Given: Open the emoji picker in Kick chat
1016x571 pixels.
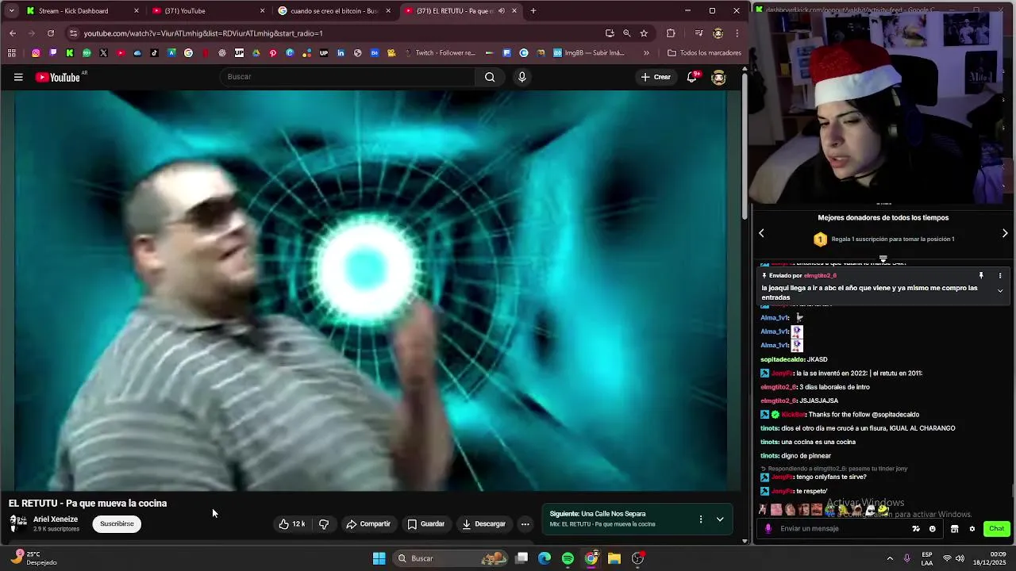Looking at the screenshot, I should click(x=932, y=529).
